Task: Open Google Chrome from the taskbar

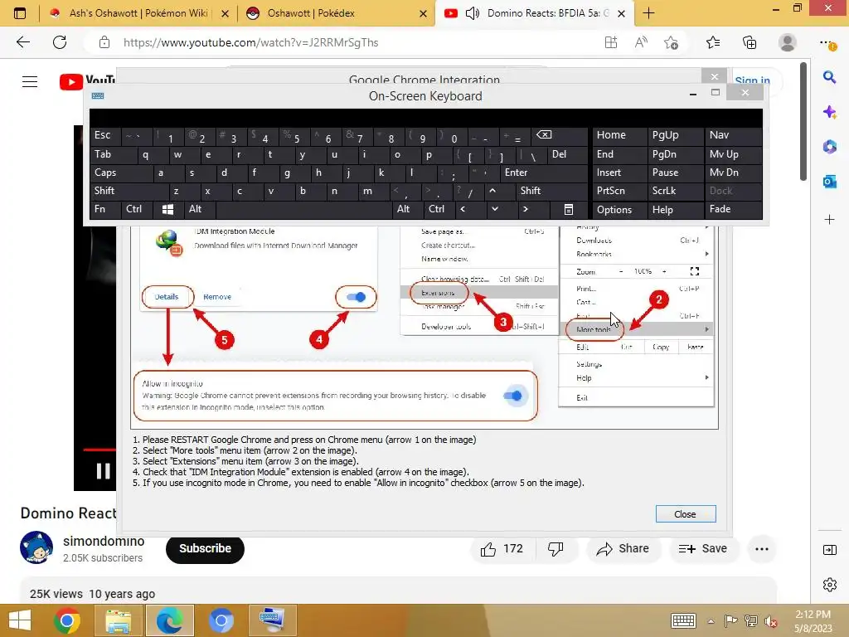Action: 67,620
